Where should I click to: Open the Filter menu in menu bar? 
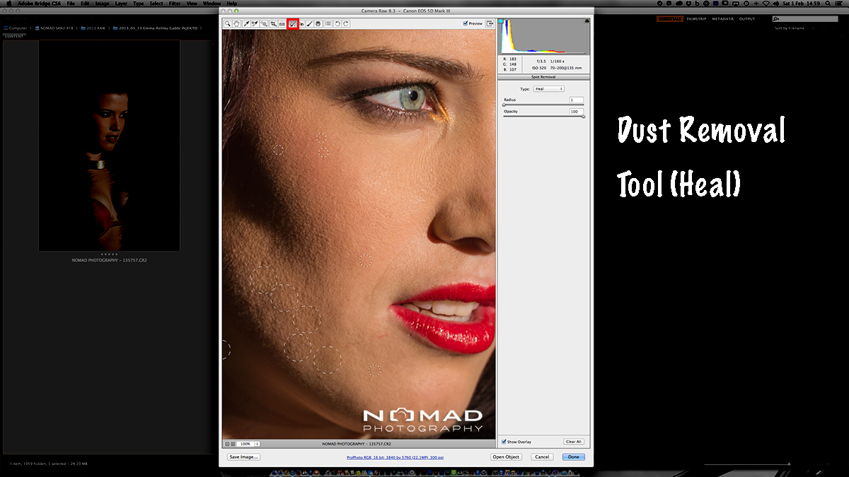(174, 4)
